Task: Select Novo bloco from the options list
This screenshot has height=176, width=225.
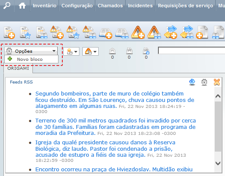Action: click(x=32, y=59)
